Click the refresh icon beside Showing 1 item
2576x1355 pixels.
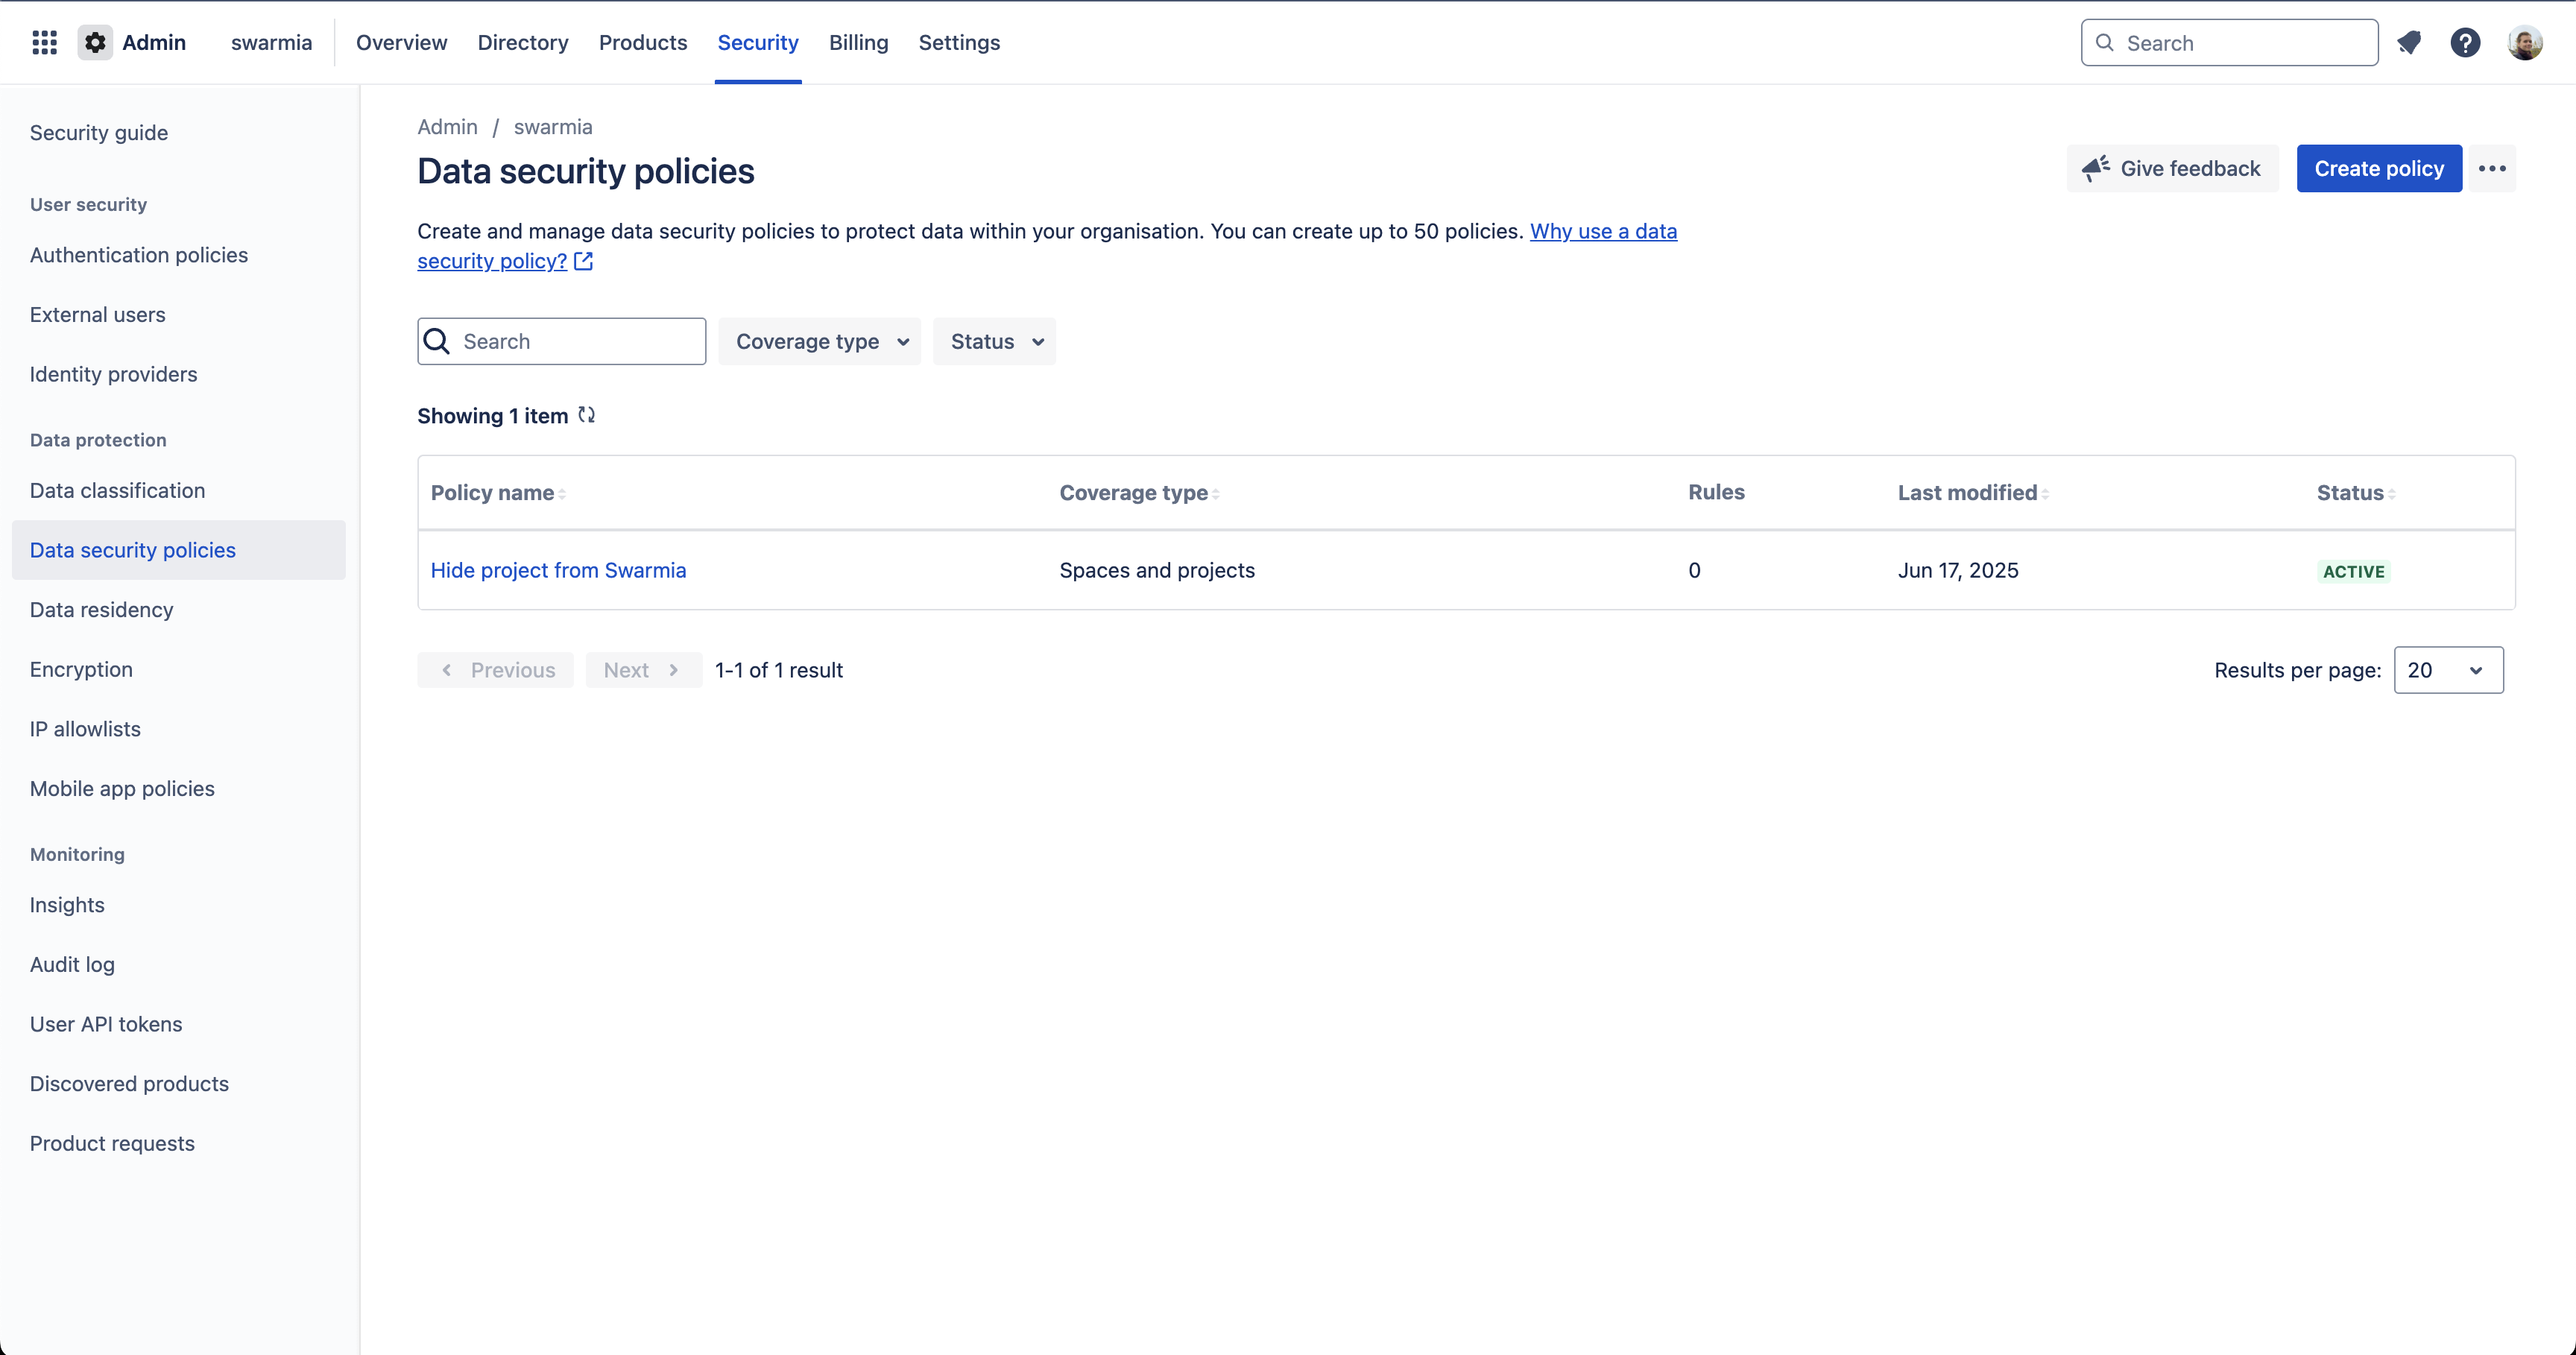tap(587, 415)
